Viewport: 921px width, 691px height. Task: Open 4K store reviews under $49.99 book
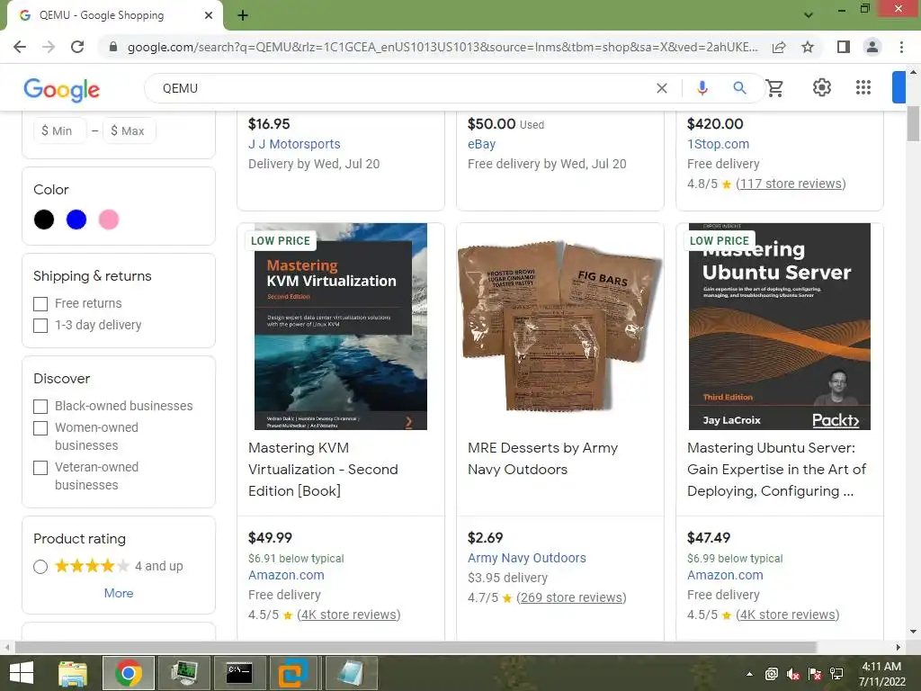[x=349, y=615]
